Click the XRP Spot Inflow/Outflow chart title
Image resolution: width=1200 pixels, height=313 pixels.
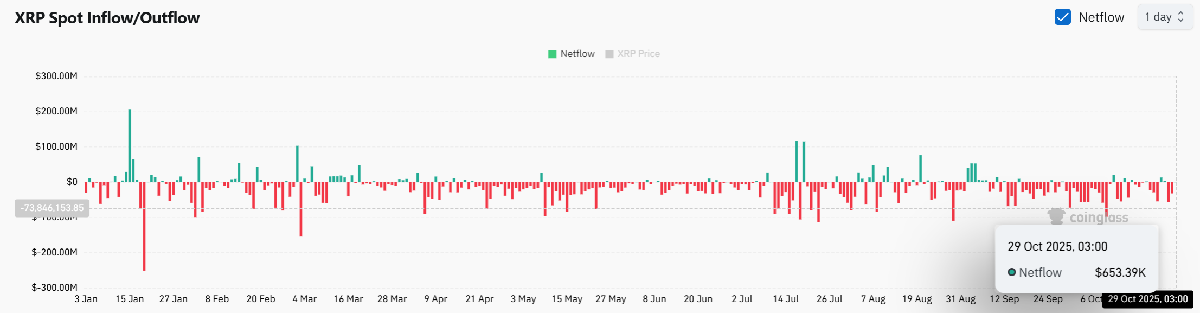[107, 17]
